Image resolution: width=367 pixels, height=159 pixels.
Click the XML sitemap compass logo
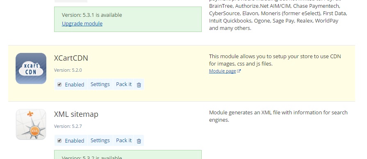point(31,124)
